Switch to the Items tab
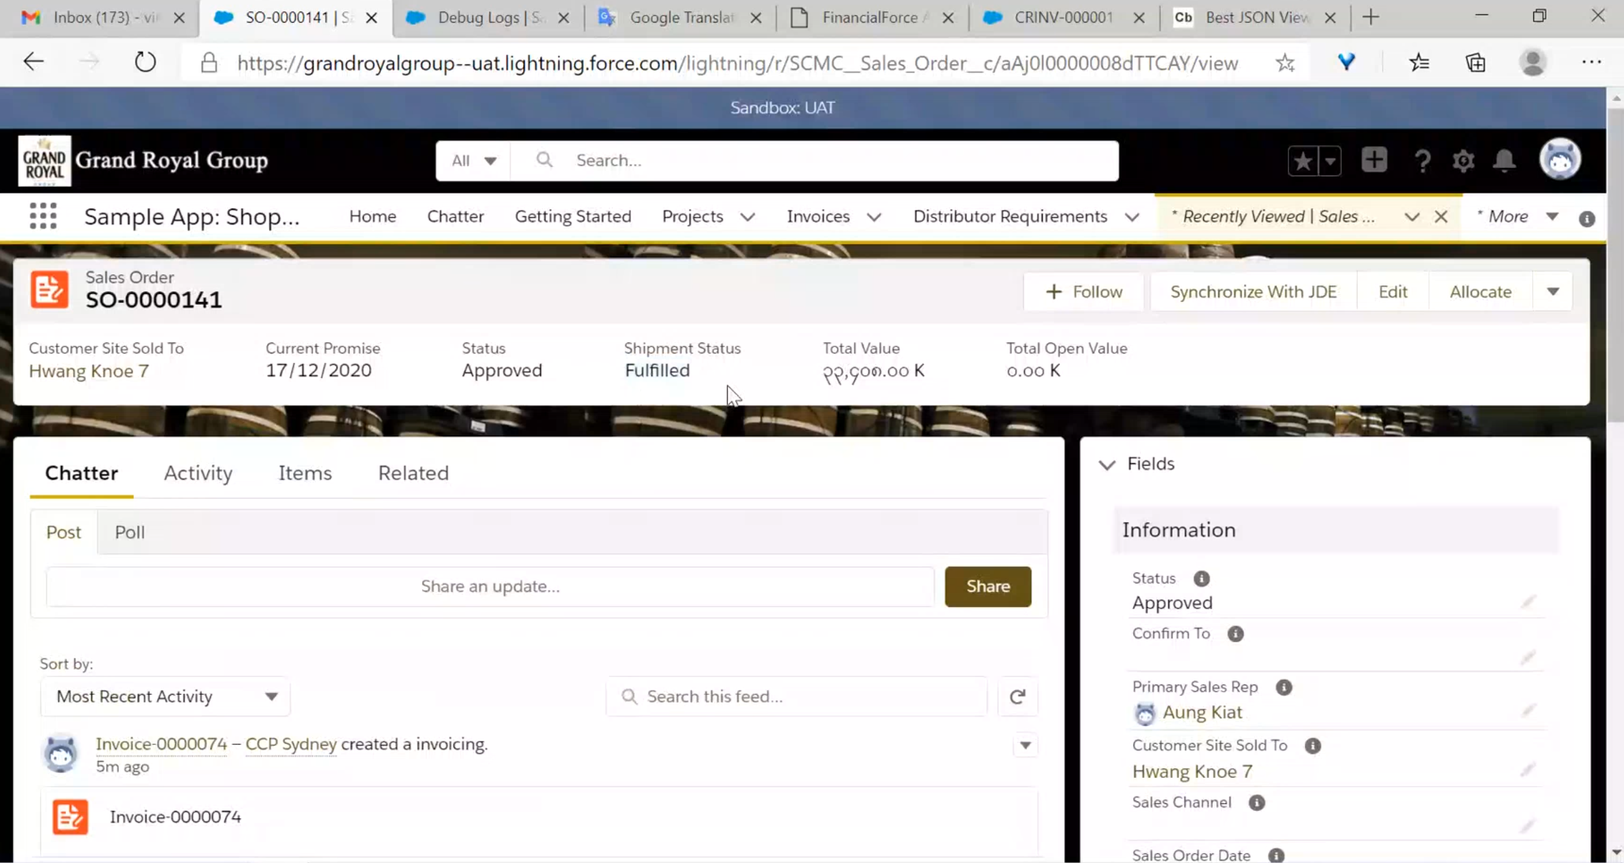The image size is (1624, 863). point(305,473)
